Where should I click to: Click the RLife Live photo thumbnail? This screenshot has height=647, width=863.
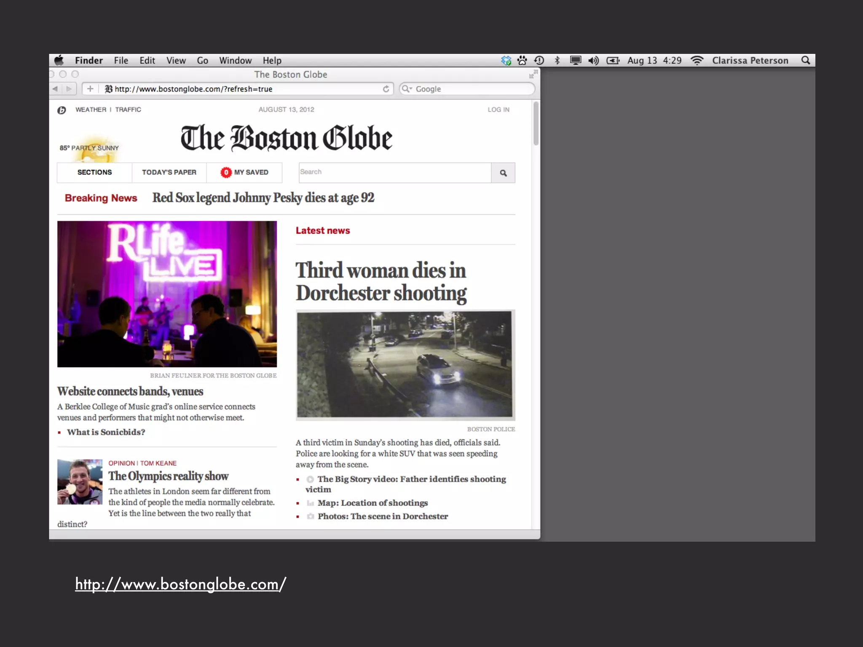(x=167, y=294)
